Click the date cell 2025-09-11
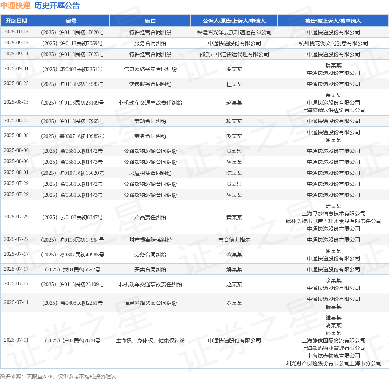This screenshot has width=389, height=380. click(x=16, y=54)
